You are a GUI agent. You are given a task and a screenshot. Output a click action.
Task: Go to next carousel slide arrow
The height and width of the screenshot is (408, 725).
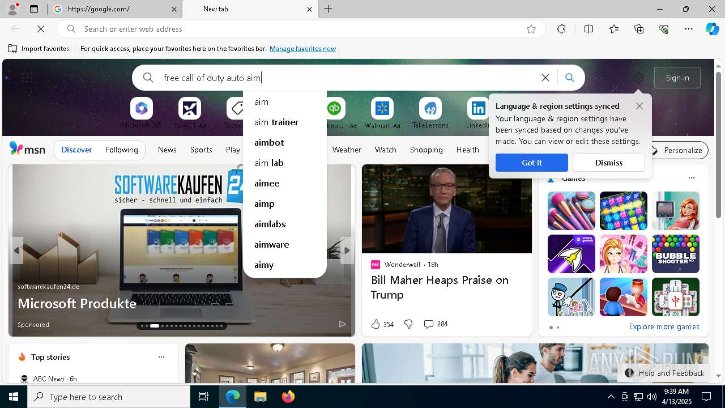pos(347,250)
